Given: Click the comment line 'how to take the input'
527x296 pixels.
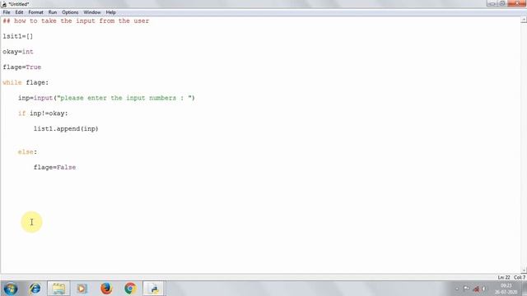Looking at the screenshot, I should click(x=76, y=21).
